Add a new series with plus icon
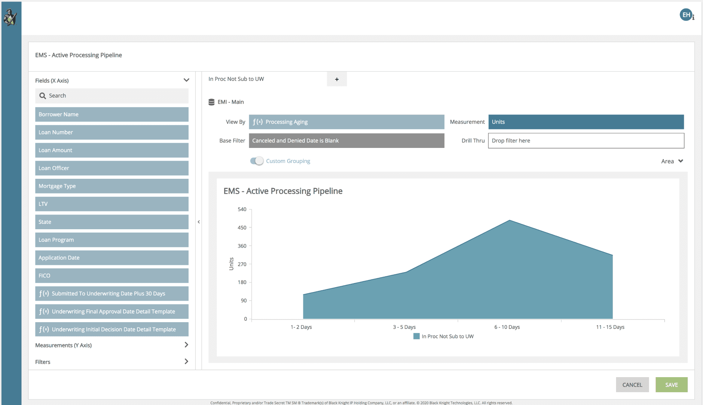Screen dimensions: 703x405 [x=337, y=79]
